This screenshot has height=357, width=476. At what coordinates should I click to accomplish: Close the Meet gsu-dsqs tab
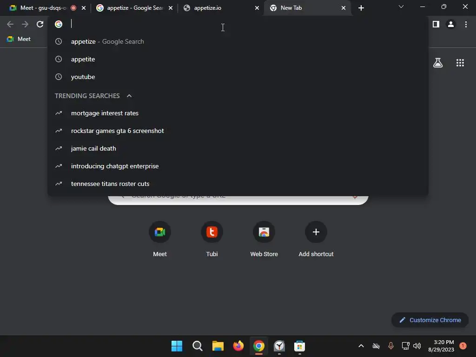[84, 8]
